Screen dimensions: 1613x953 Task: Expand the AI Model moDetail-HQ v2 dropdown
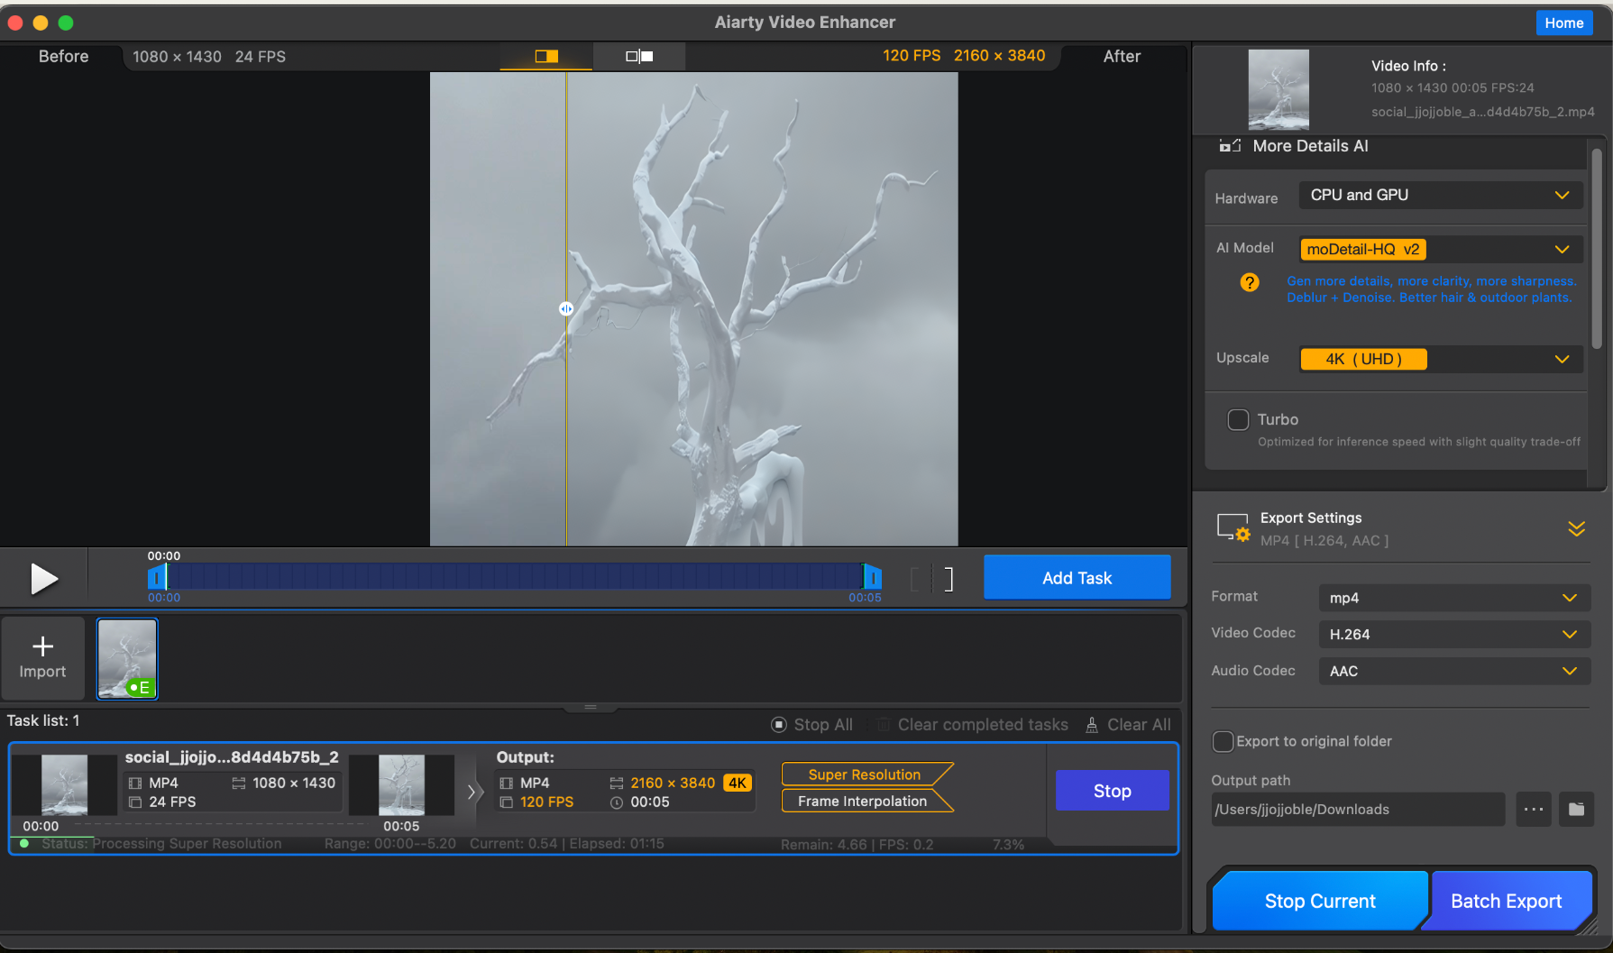(x=1440, y=250)
